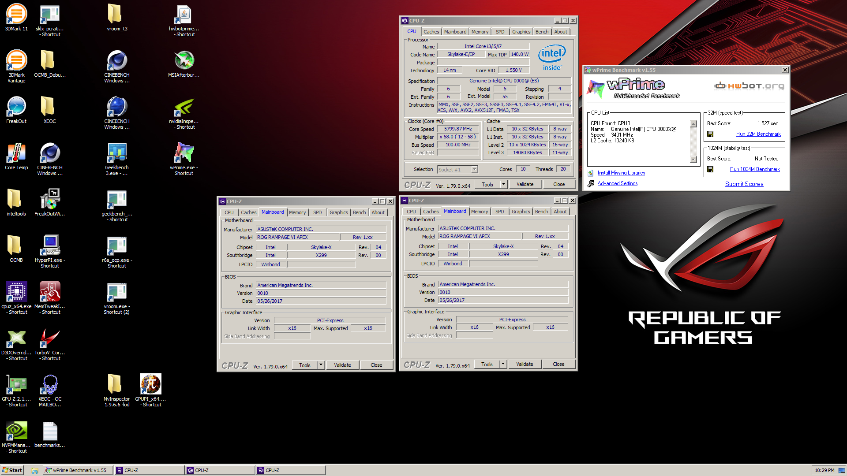847x476 pixels.
Task: Expand Socket #1 selection dropdown
Action: point(474,170)
